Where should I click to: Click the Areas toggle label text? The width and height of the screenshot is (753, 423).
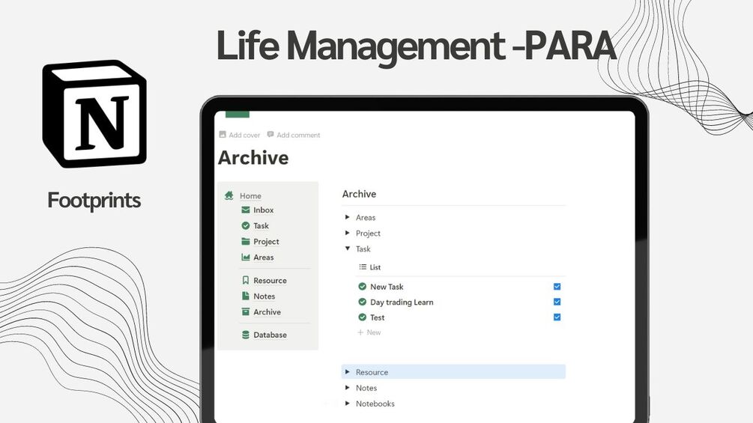(x=366, y=218)
